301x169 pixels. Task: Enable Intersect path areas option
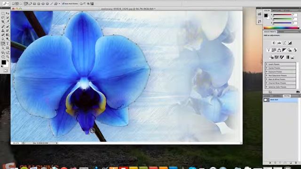pyautogui.click(x=88, y=4)
